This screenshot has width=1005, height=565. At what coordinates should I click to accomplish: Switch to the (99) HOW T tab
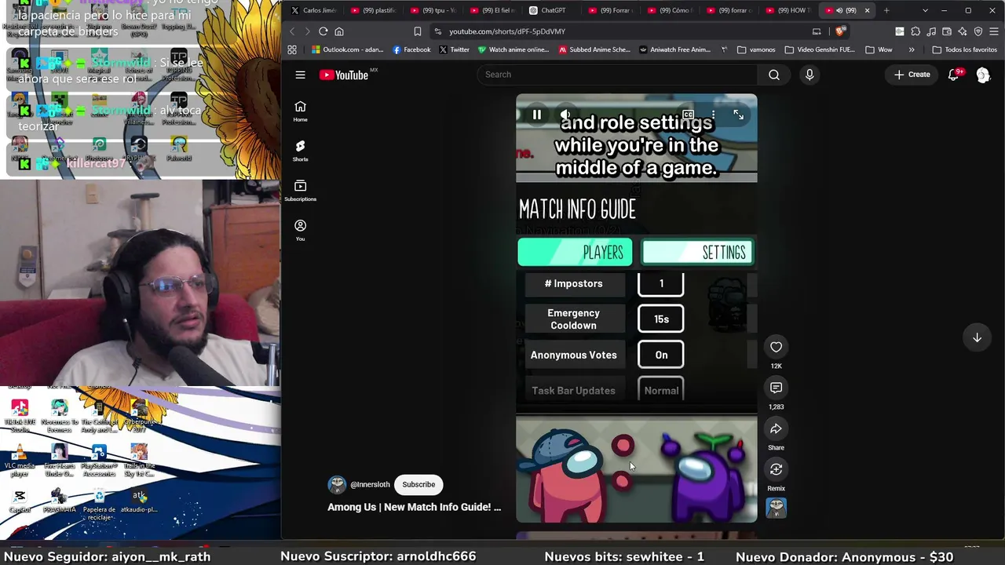point(788,10)
